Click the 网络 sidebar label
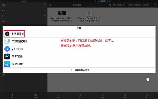 3,21
